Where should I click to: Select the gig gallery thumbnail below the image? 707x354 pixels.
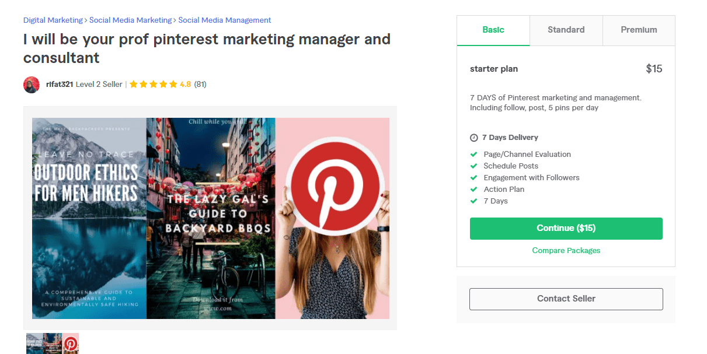(x=53, y=344)
